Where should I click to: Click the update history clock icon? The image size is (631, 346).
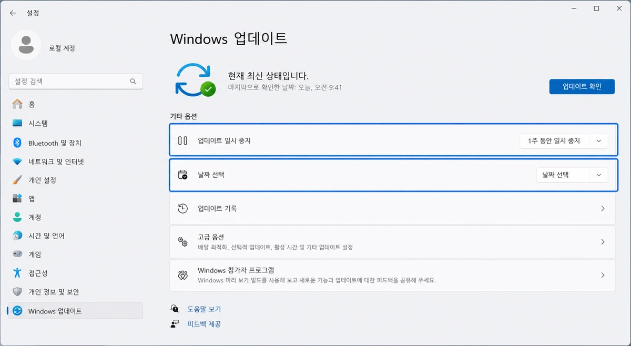pos(182,208)
